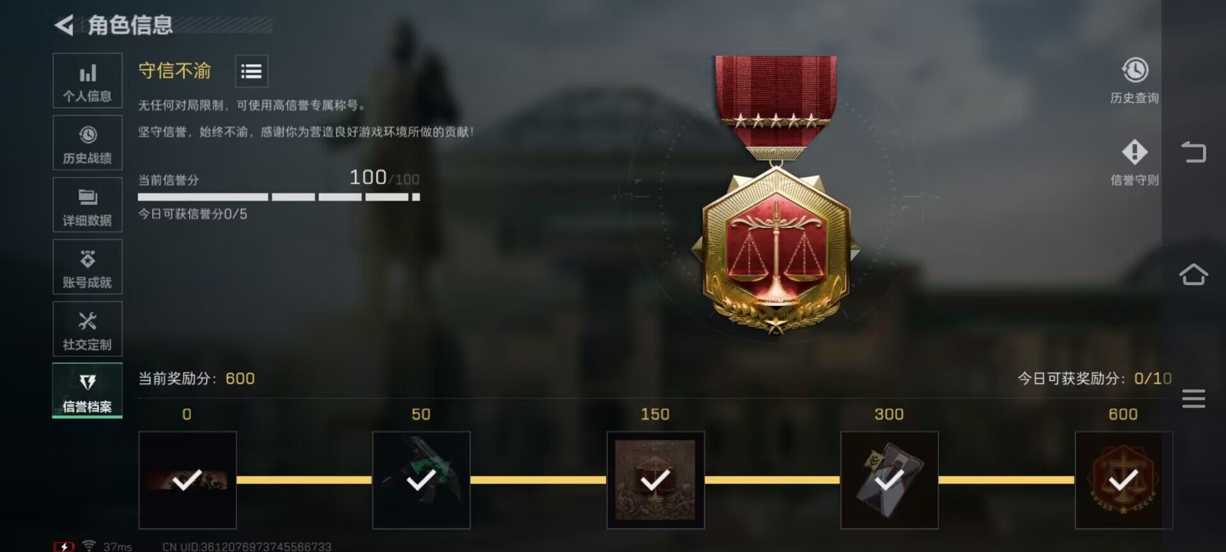Tap the system home button
The height and width of the screenshot is (552, 1226).
tap(1193, 275)
